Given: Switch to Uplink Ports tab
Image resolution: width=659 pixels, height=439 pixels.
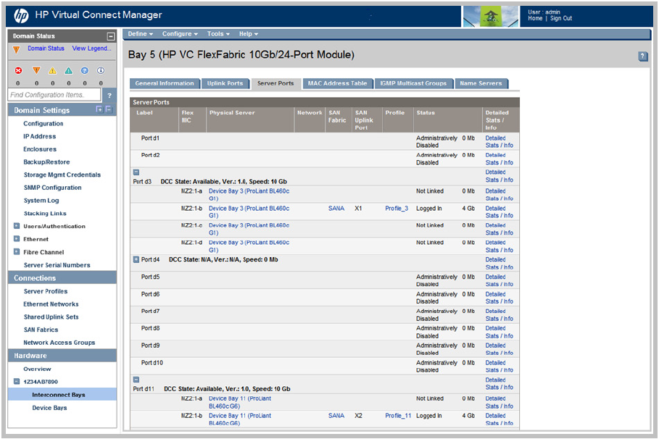Looking at the screenshot, I should pos(225,83).
